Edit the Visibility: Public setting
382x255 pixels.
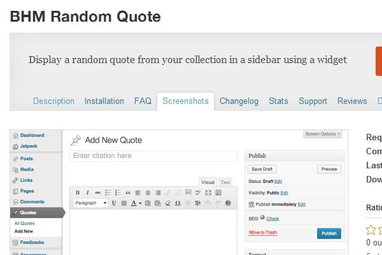click(x=285, y=193)
